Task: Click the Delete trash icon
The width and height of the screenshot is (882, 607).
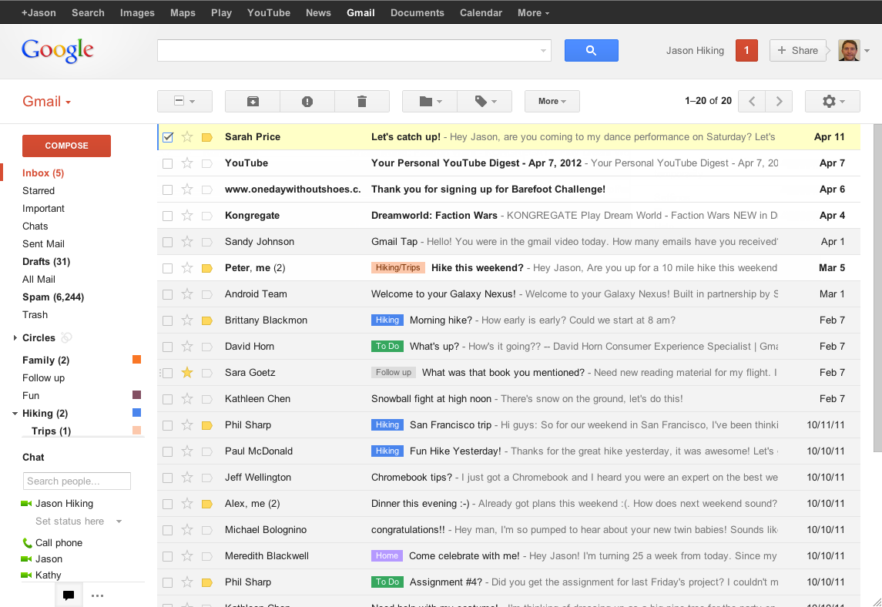Action: [362, 101]
